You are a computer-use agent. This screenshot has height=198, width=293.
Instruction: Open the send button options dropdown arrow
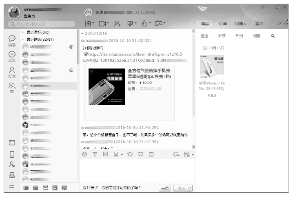pos(191,188)
